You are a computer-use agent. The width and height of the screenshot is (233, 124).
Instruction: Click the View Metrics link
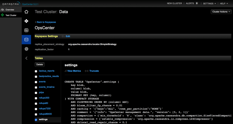74,71
